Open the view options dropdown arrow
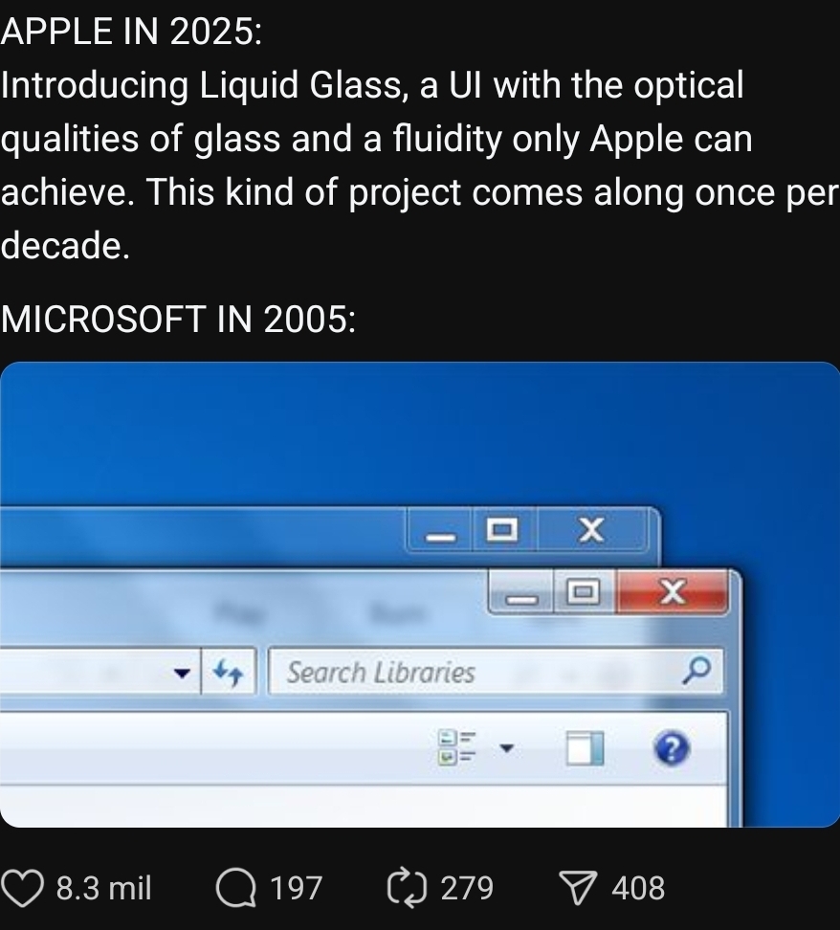The image size is (840, 930). coord(507,748)
